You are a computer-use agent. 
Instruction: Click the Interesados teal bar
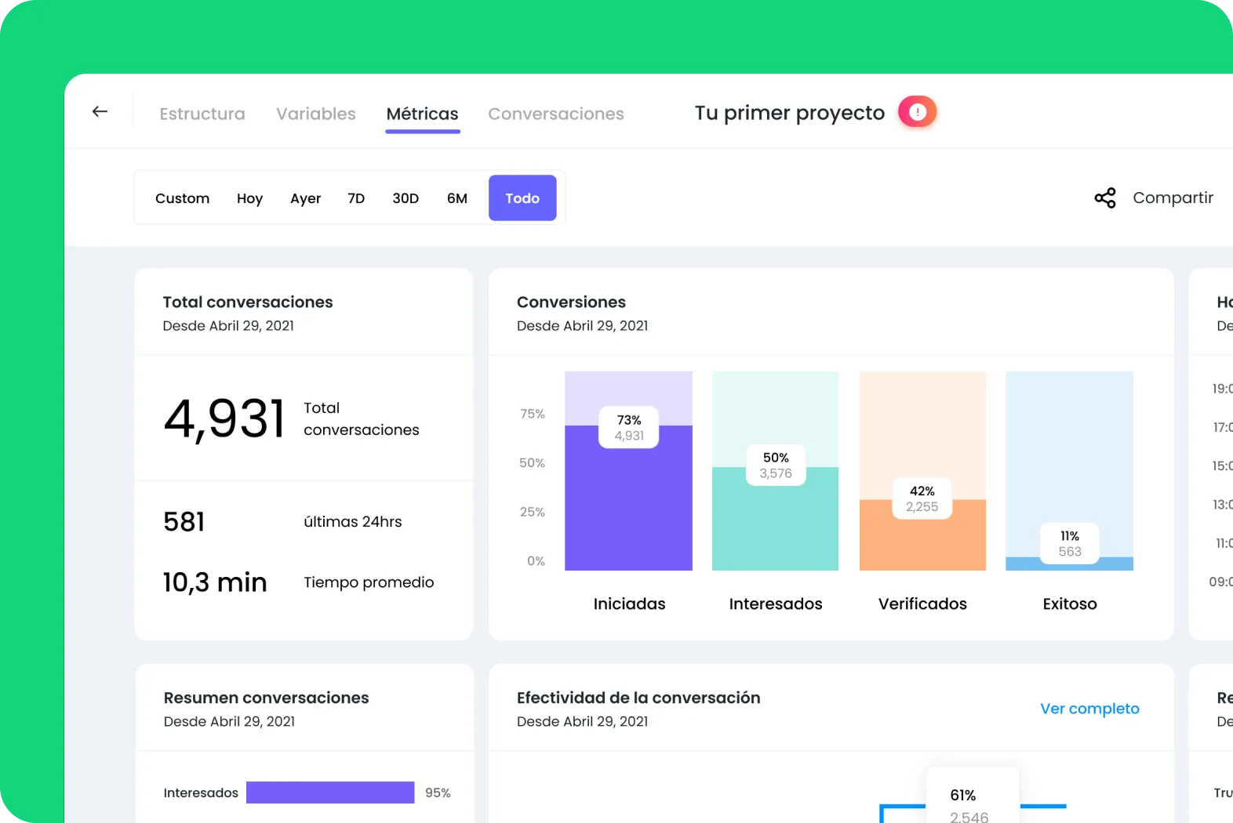tap(775, 519)
